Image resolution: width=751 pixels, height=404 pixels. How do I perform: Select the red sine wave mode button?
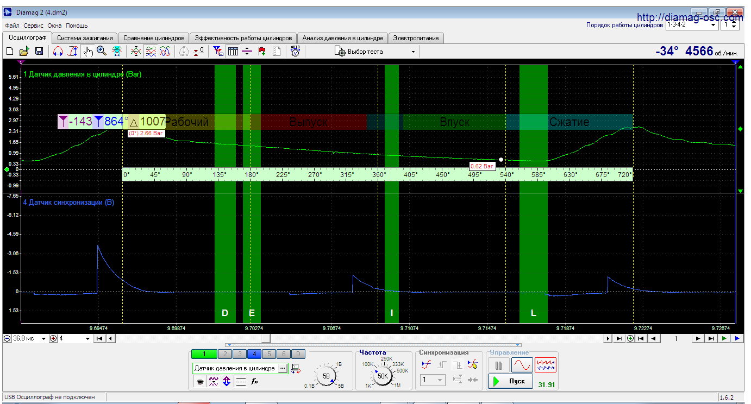[x=522, y=365]
